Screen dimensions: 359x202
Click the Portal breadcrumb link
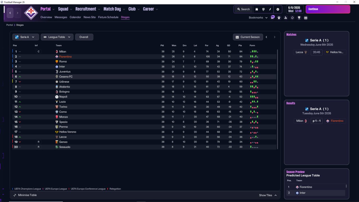(10, 25)
